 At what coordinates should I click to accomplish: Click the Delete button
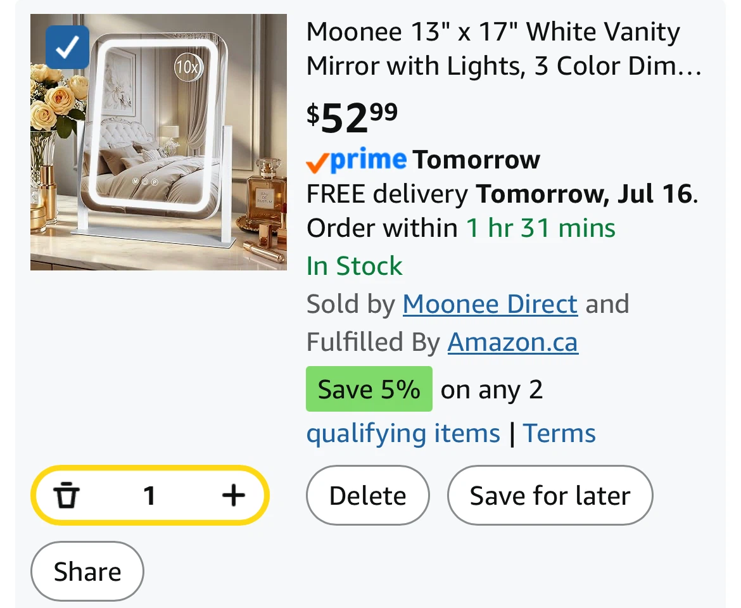pyautogui.click(x=368, y=495)
